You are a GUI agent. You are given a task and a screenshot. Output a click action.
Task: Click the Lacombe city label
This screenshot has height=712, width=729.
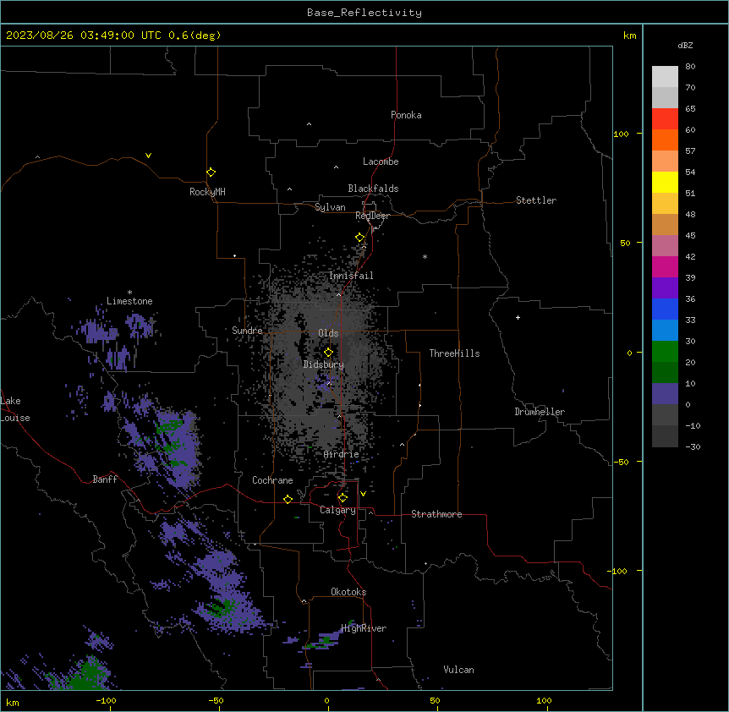(x=381, y=162)
